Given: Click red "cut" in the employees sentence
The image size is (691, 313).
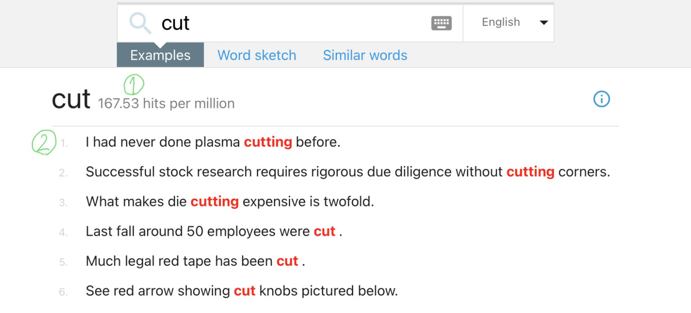Looking at the screenshot, I should (324, 231).
